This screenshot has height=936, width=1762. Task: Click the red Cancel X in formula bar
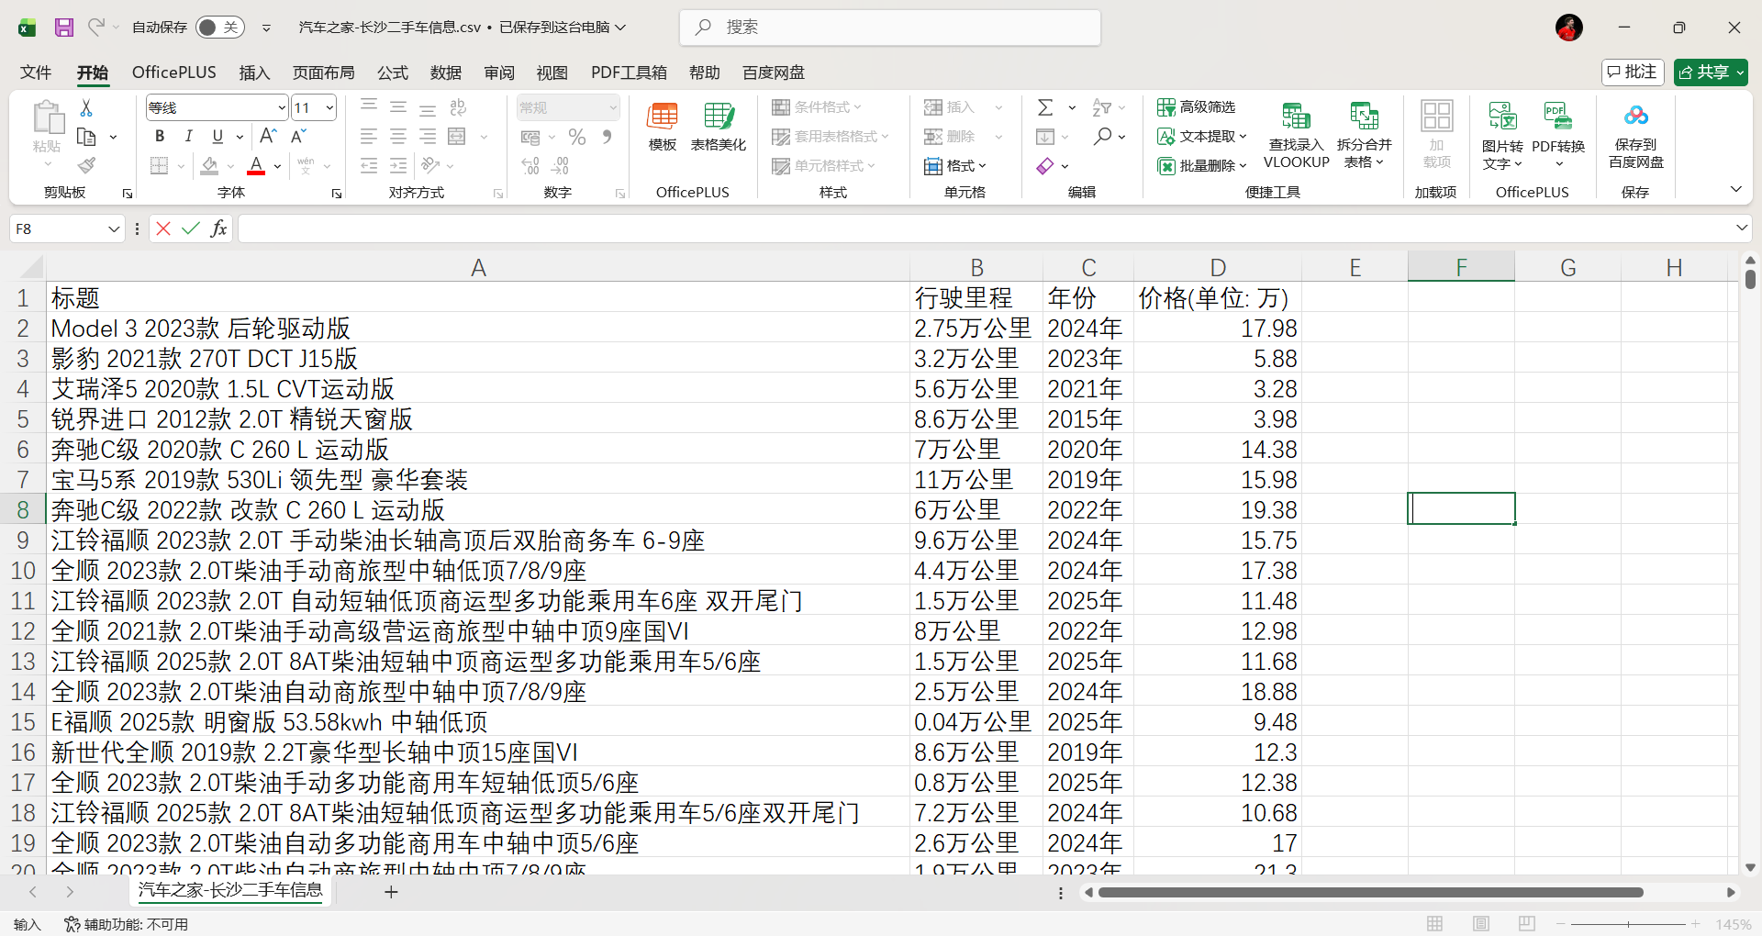click(x=163, y=228)
